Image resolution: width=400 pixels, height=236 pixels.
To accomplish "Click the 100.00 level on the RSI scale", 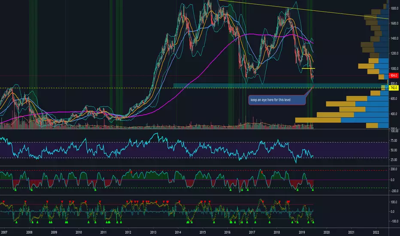I will [394, 131].
